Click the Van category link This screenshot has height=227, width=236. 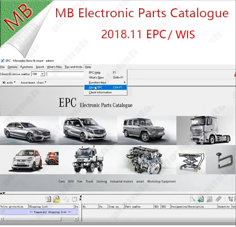click(x=80, y=181)
